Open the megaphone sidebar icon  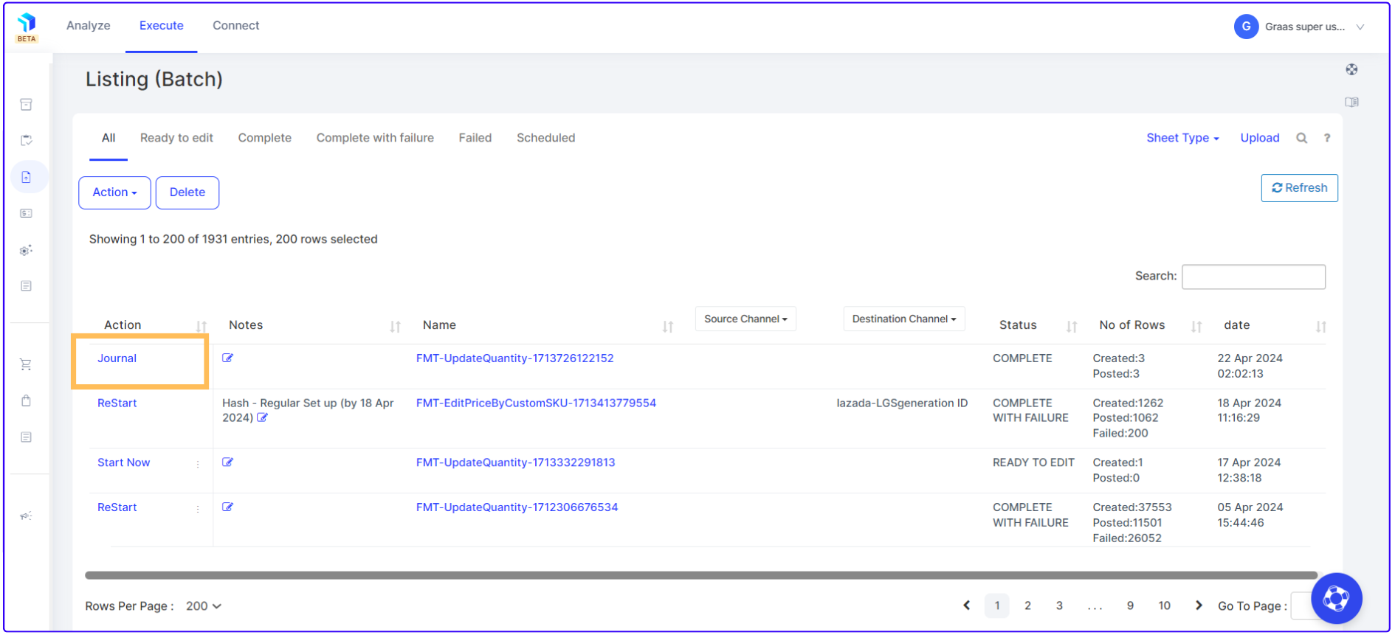point(26,516)
